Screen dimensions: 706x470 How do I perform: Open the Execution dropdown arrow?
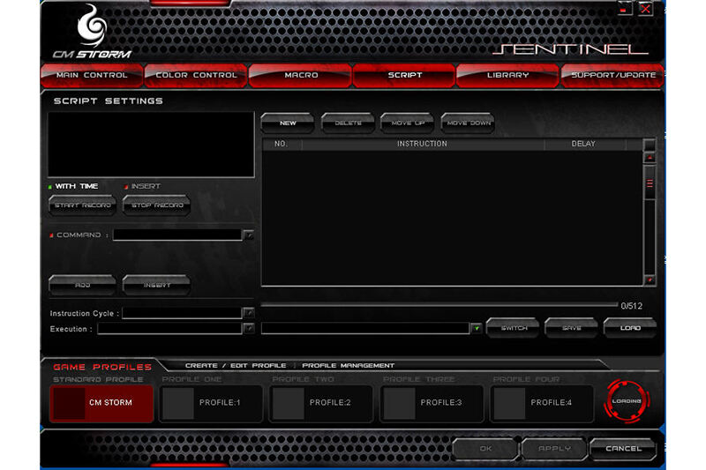(x=249, y=329)
